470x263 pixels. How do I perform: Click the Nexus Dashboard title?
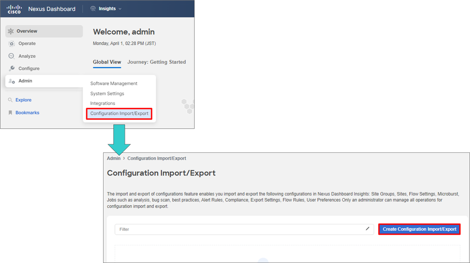click(52, 9)
